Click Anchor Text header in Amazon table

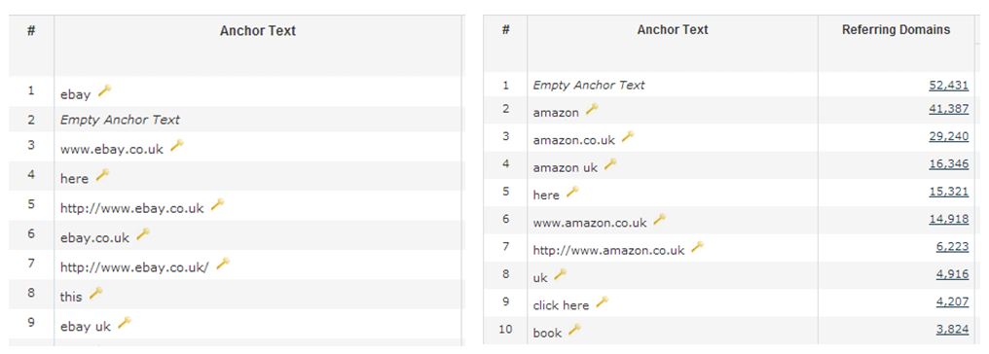(x=673, y=29)
